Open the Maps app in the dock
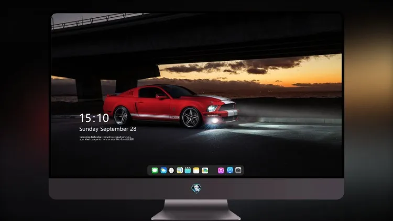393x221 pixels. click(x=180, y=170)
